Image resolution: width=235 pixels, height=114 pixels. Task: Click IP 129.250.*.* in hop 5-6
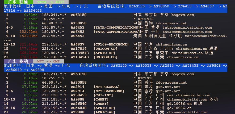pyautogui.click(x=54, y=91)
